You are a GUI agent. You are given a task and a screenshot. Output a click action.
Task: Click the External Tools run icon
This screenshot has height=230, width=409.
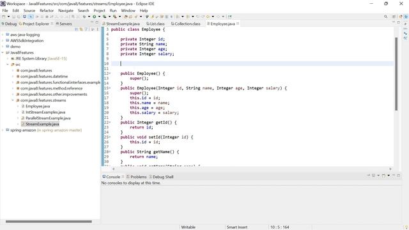click(x=115, y=17)
